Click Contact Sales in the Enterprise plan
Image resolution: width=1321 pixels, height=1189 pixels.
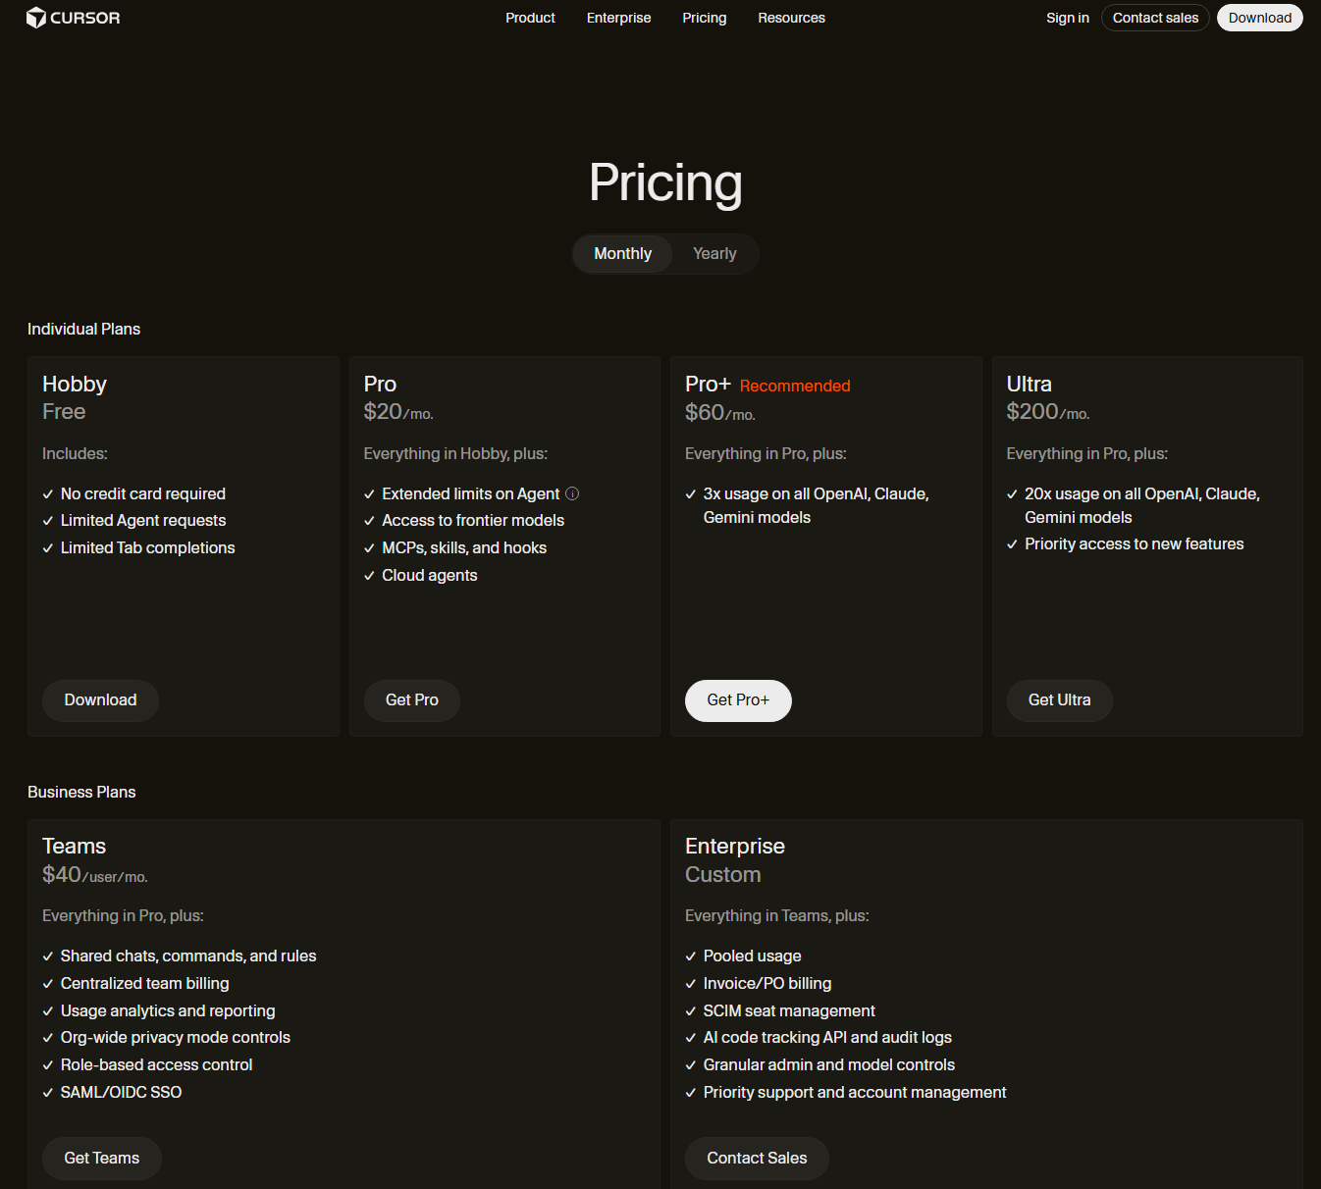pyautogui.click(x=757, y=1159)
